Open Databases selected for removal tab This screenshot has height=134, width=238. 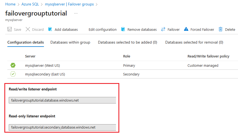tap(194, 42)
